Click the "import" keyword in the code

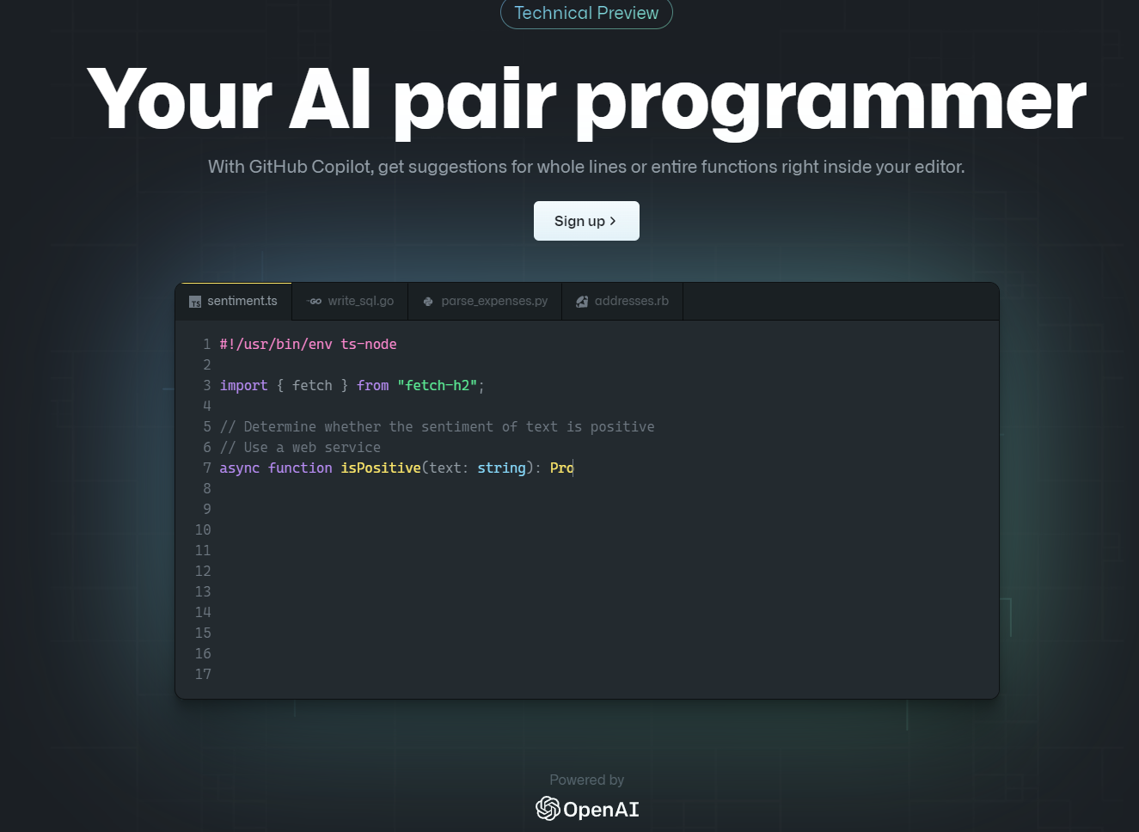click(x=243, y=385)
